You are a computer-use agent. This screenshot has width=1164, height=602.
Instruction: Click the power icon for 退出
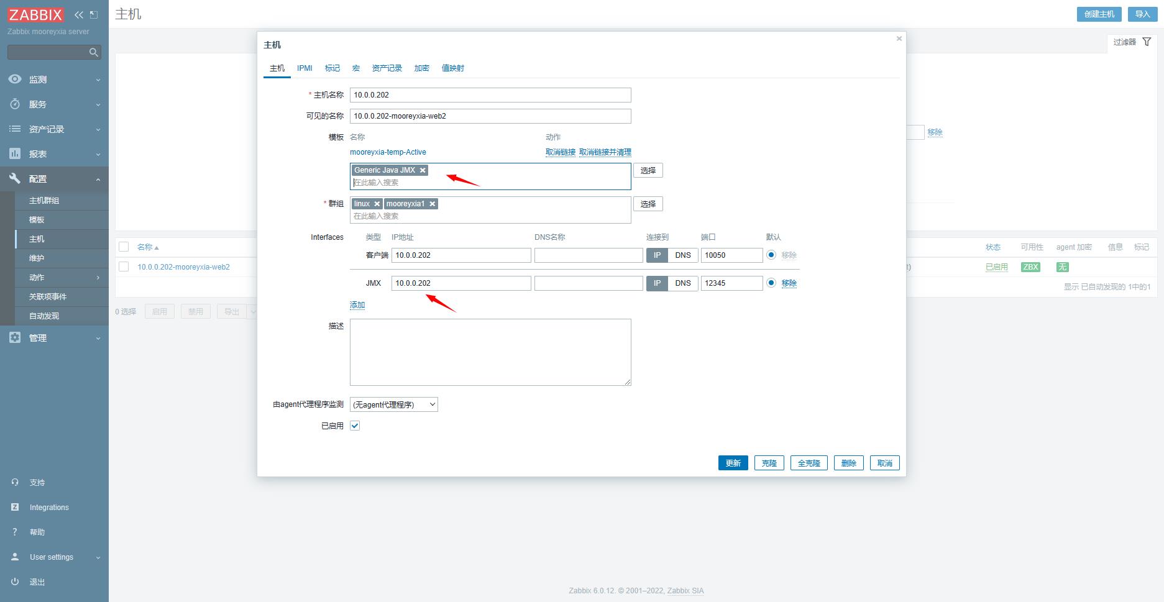pos(15,581)
